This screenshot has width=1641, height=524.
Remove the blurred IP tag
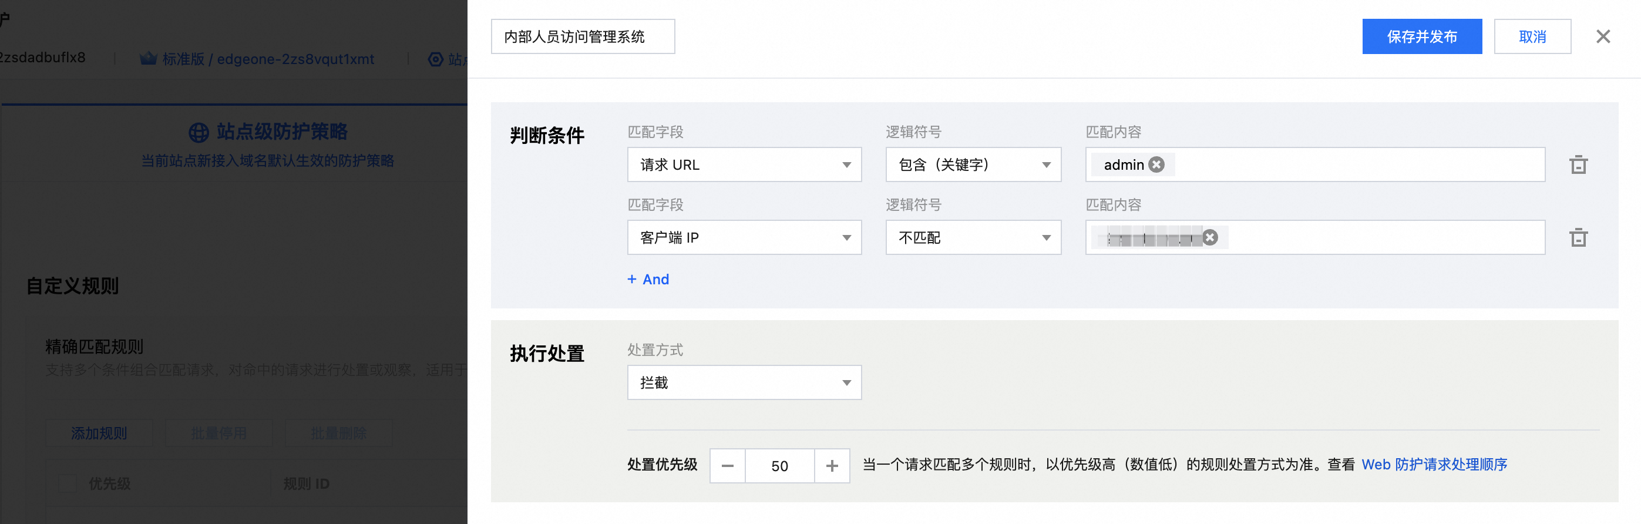1210,237
